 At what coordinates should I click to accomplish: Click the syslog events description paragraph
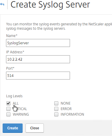click(59, 26)
